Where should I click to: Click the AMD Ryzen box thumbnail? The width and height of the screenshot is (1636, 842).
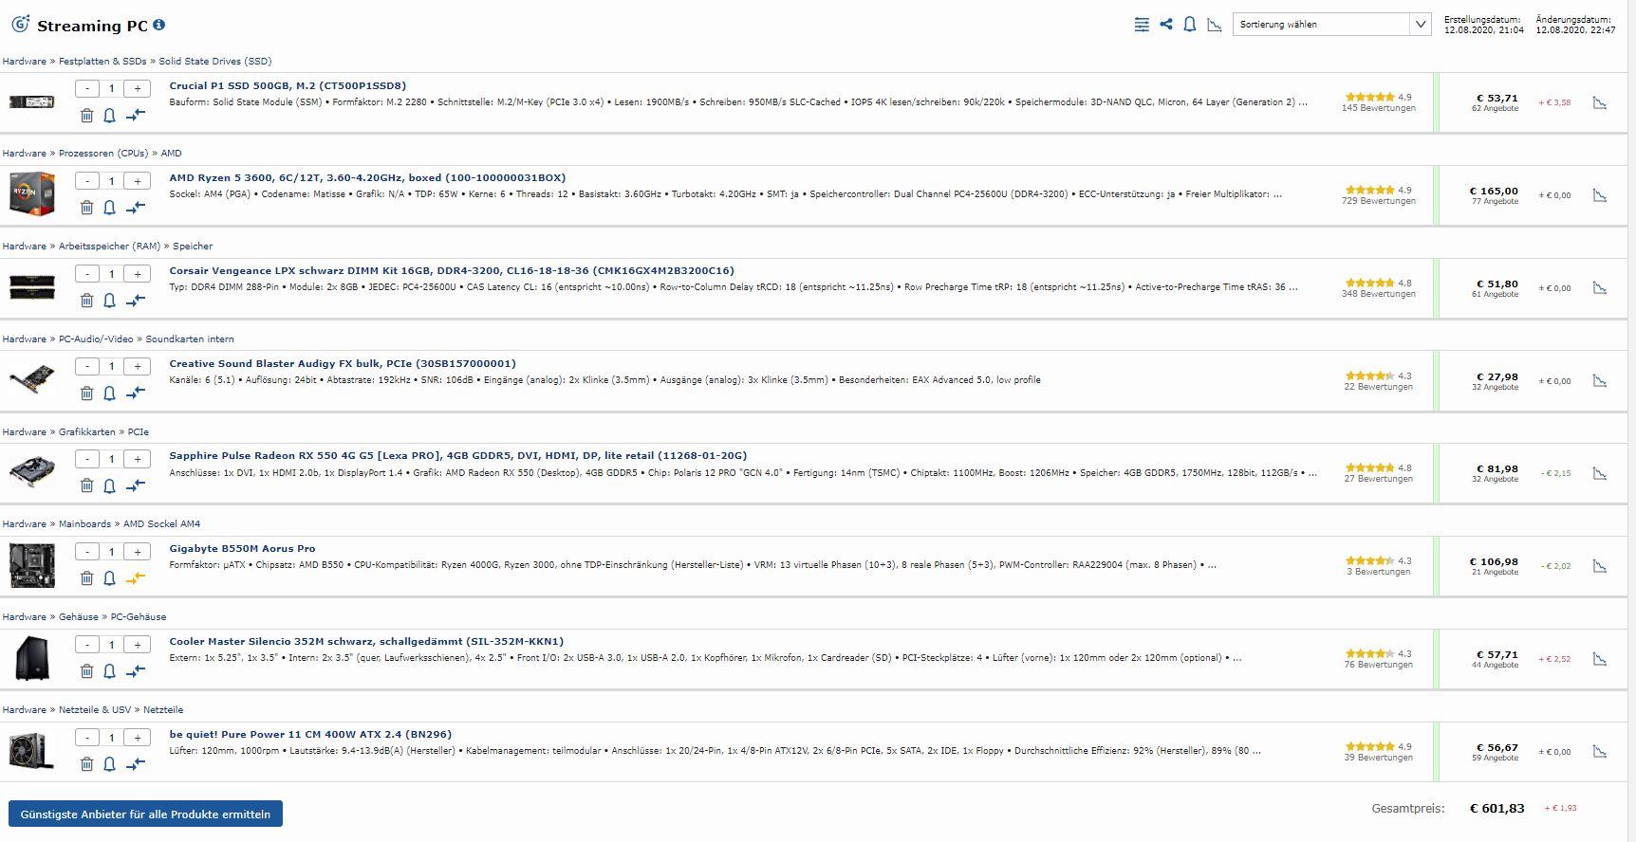[32, 194]
